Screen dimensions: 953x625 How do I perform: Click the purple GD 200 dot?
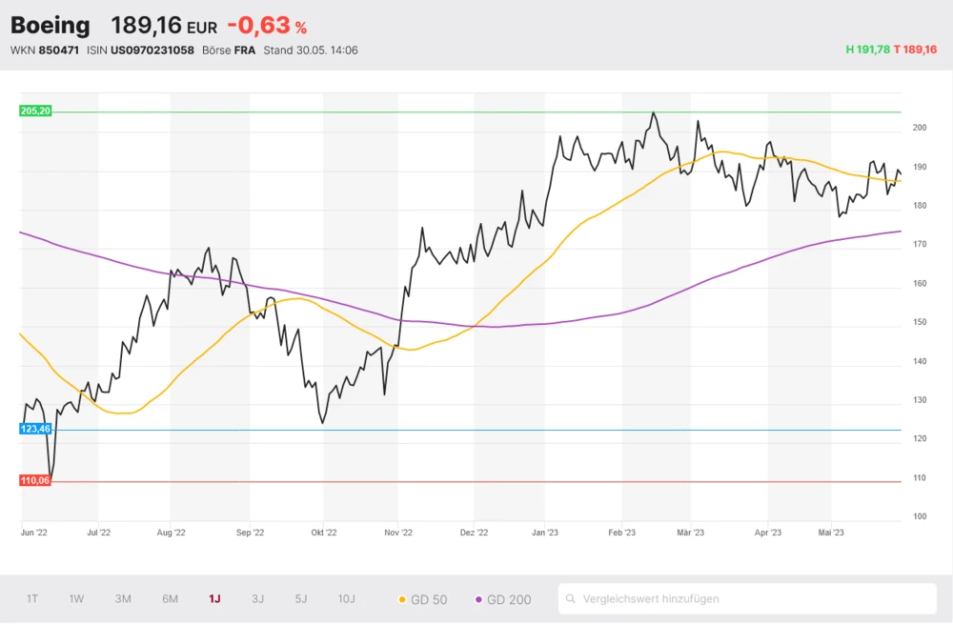point(478,599)
